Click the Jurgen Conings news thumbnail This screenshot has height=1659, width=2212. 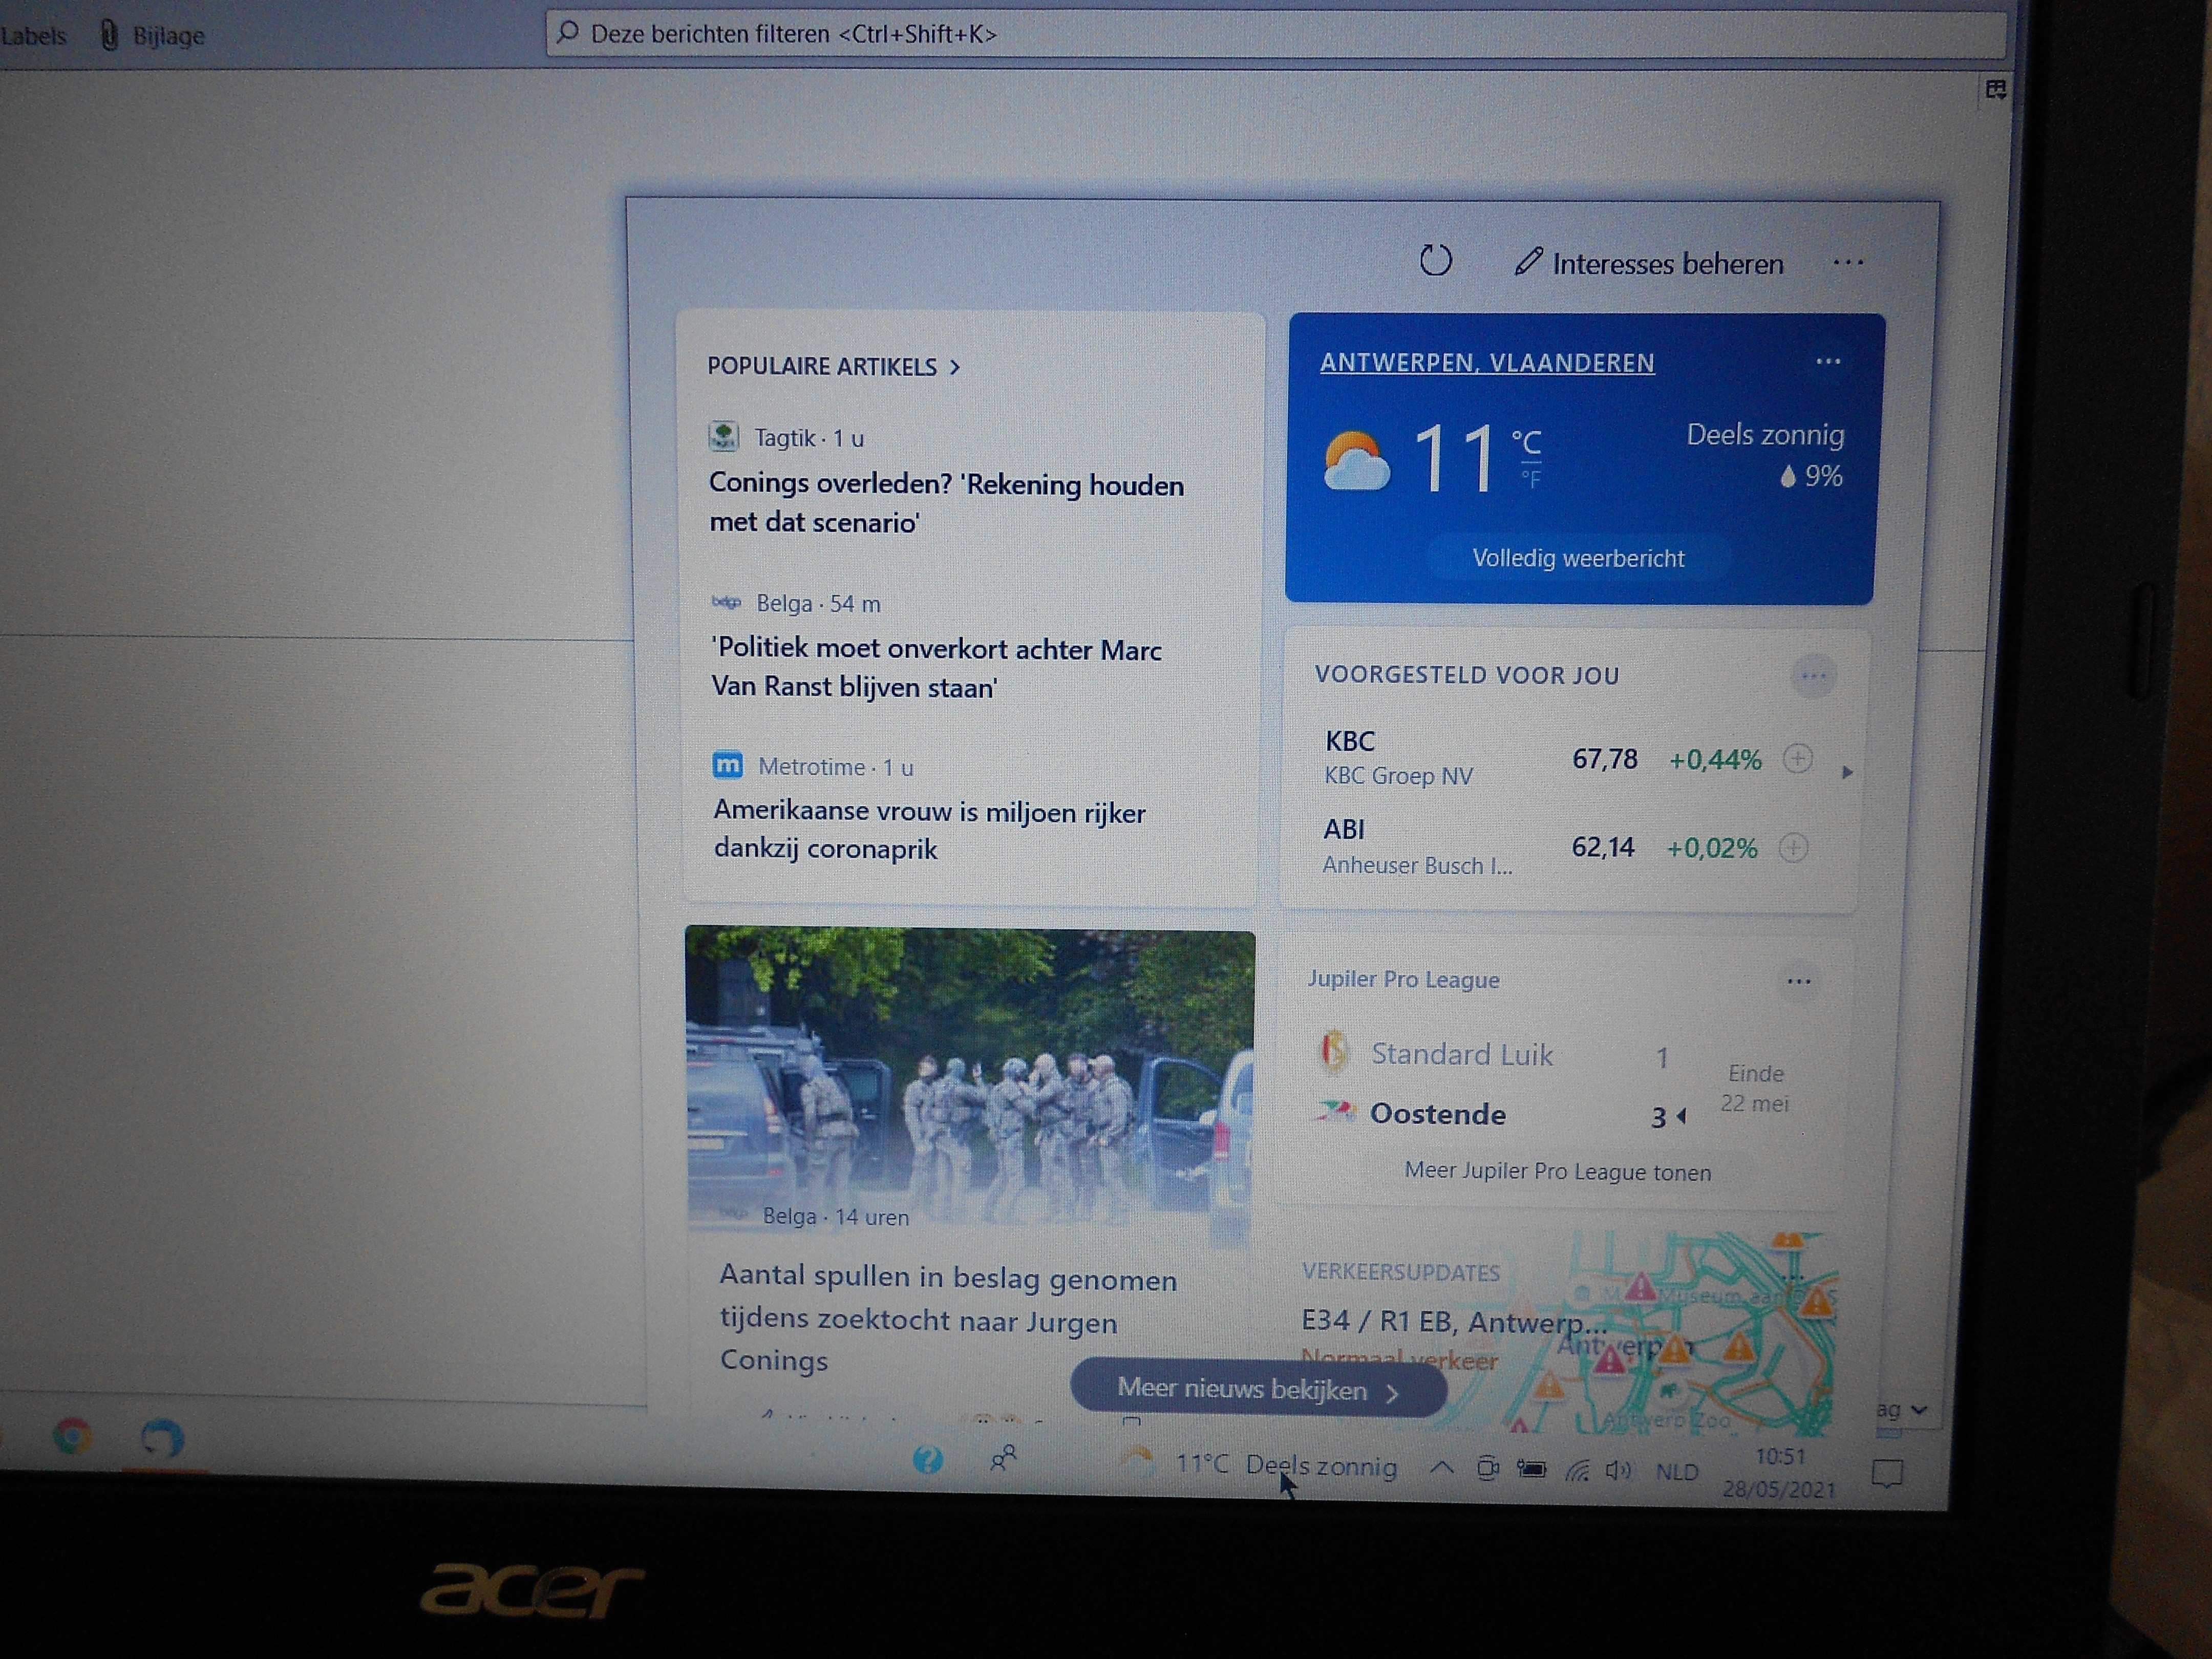(x=969, y=1075)
